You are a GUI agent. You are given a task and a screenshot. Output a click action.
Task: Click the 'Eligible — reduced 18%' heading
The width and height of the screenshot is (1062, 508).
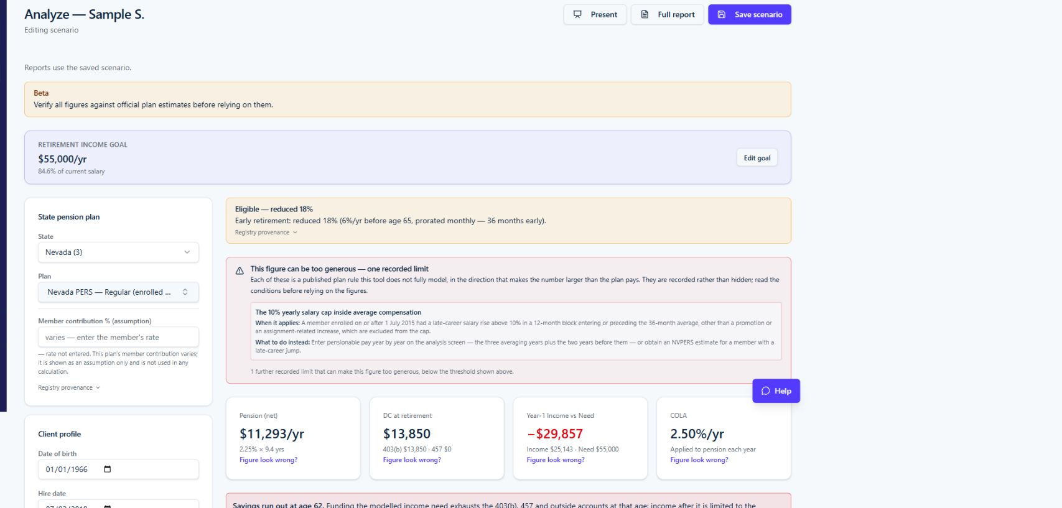click(x=274, y=209)
